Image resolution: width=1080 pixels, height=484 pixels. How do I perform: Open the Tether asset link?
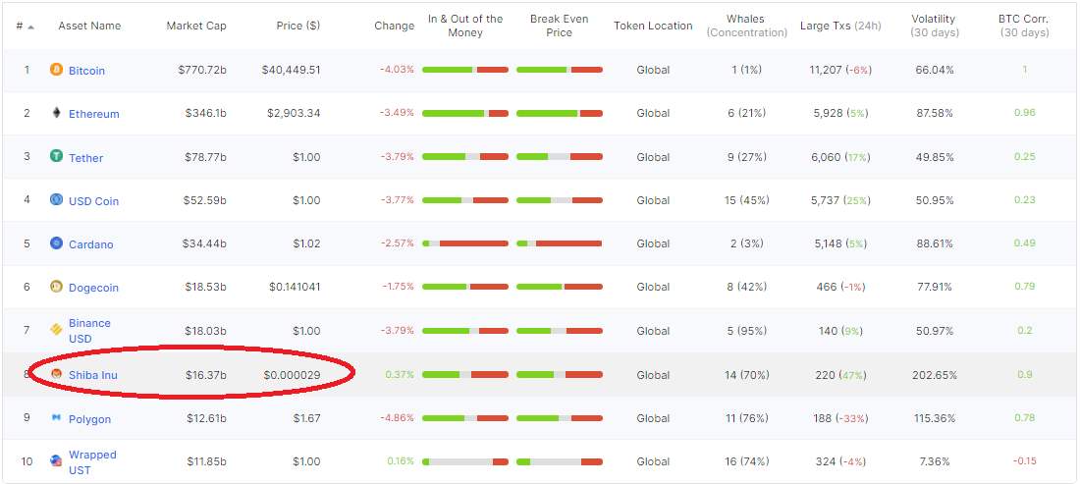tap(85, 158)
